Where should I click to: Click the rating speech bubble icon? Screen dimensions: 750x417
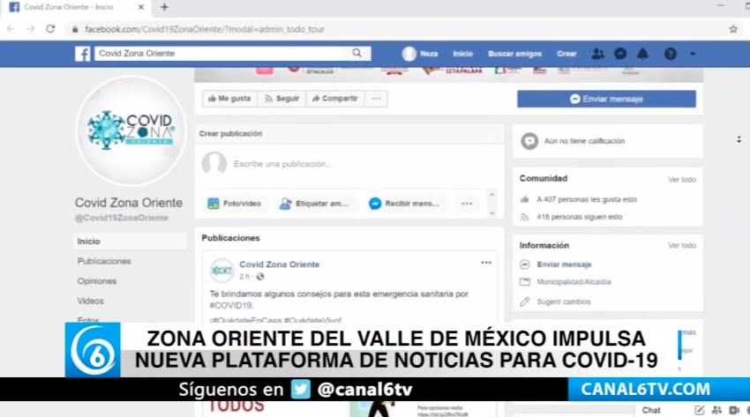tap(529, 141)
